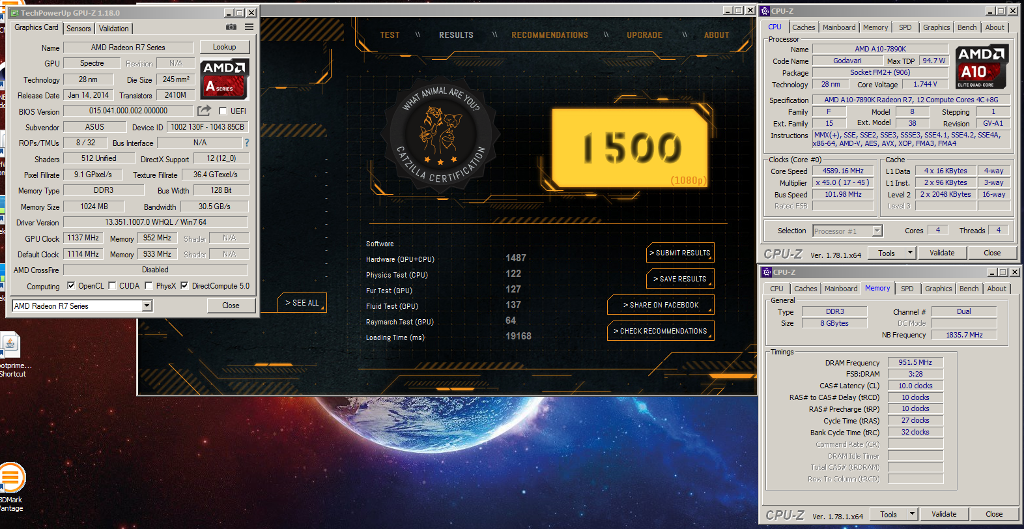The image size is (1024, 529).
Task: Click the yellow 1500 score panel
Action: tap(630, 149)
